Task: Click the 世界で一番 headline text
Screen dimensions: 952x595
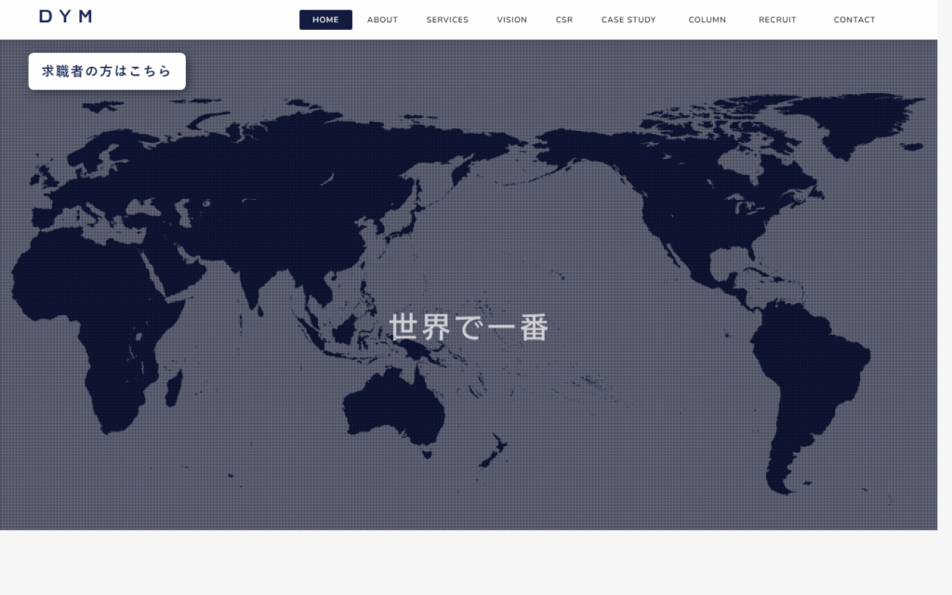Action: (469, 327)
